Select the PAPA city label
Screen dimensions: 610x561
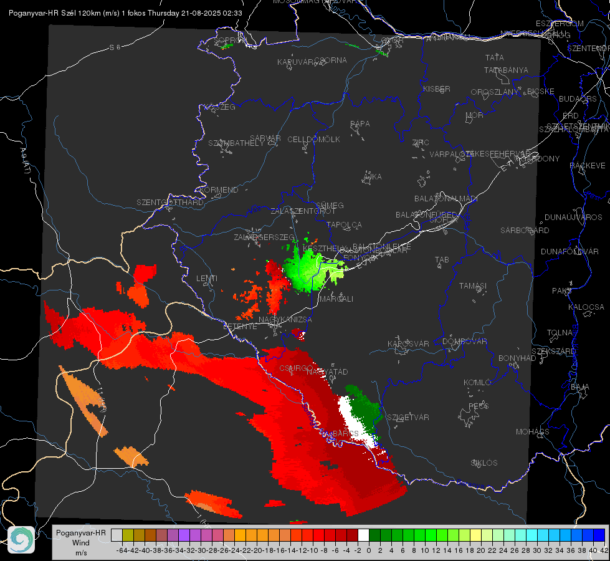[x=360, y=124]
